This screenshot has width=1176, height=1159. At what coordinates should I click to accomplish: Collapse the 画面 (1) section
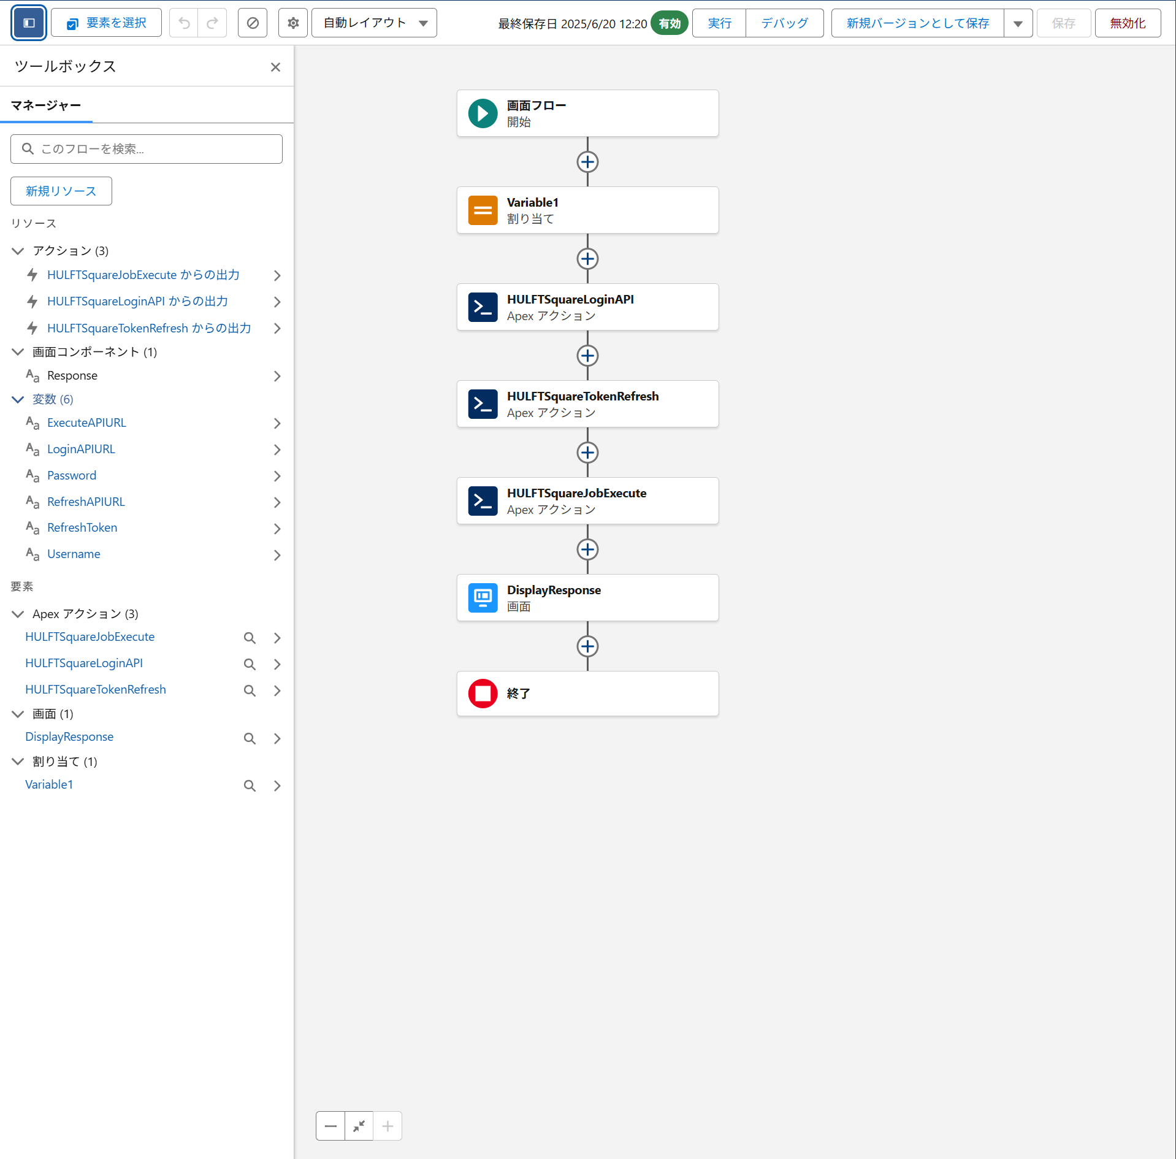click(x=18, y=714)
